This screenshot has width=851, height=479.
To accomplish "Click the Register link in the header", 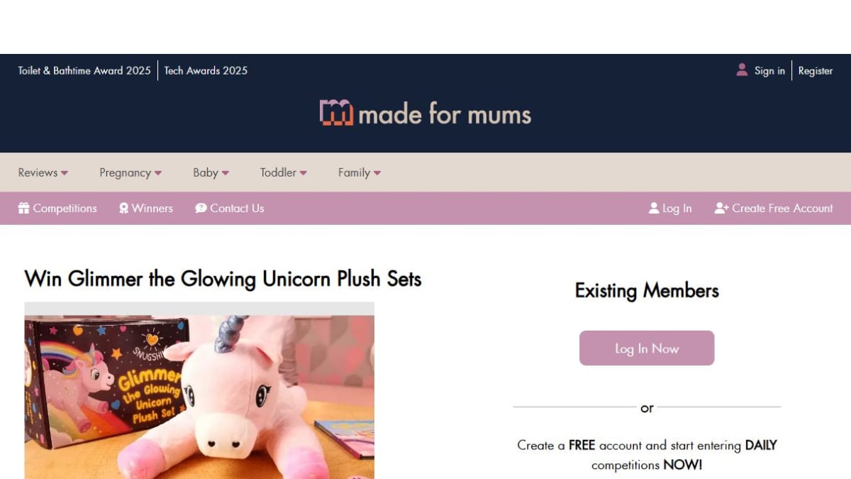I will point(816,70).
